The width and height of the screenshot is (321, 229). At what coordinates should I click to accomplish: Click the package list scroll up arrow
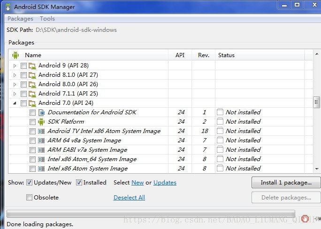coord(317,54)
